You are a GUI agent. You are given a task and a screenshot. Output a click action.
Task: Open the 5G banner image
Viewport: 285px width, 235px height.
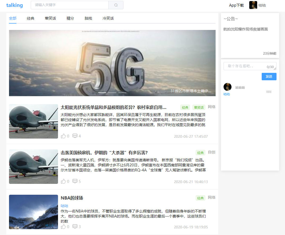point(112,63)
